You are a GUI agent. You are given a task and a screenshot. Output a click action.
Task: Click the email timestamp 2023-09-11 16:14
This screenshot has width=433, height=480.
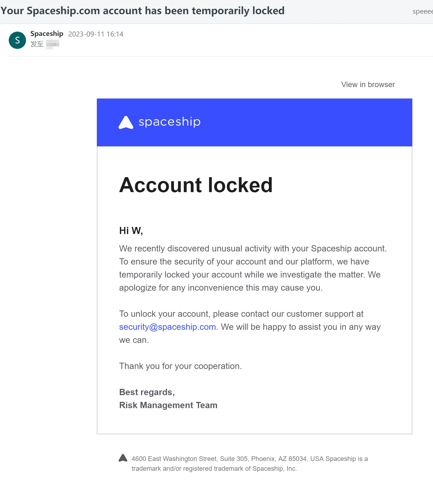(96, 34)
